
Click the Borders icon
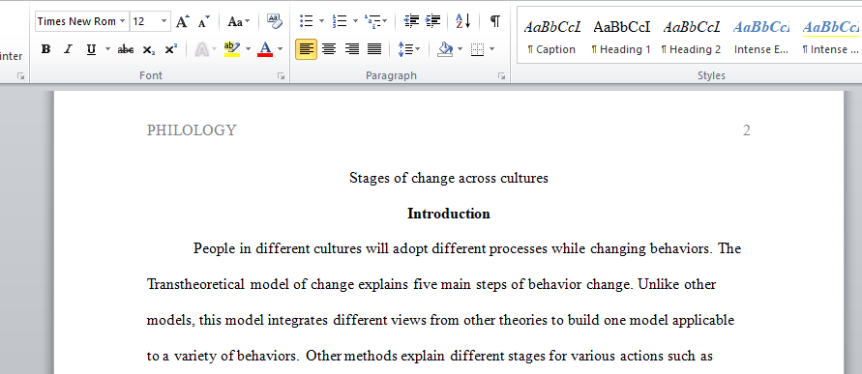coord(477,49)
